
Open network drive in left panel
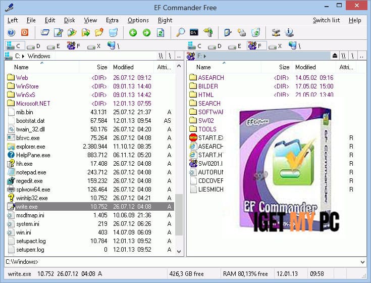click(113, 45)
